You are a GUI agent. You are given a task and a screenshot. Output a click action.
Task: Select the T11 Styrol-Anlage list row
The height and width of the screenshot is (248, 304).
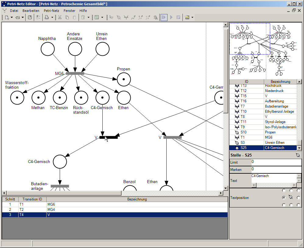(263, 122)
